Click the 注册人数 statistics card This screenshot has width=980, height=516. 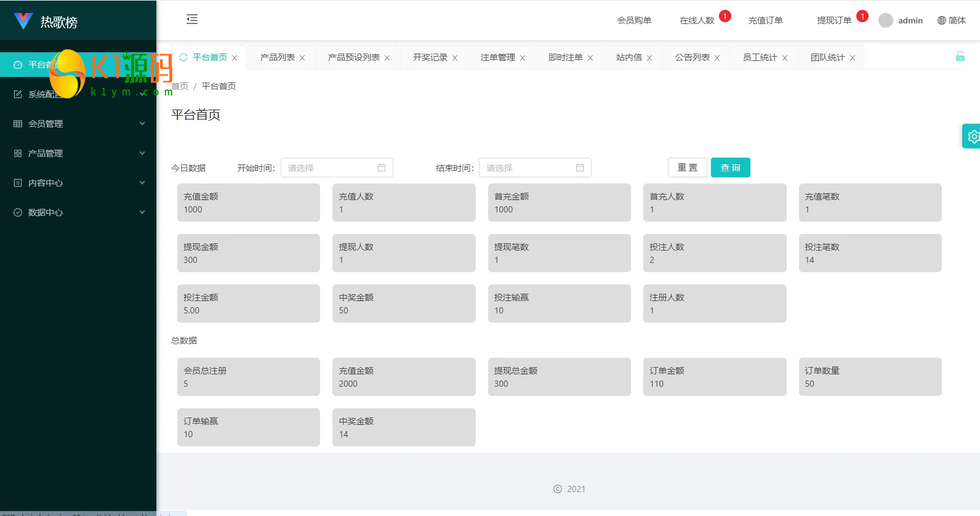[x=715, y=304]
